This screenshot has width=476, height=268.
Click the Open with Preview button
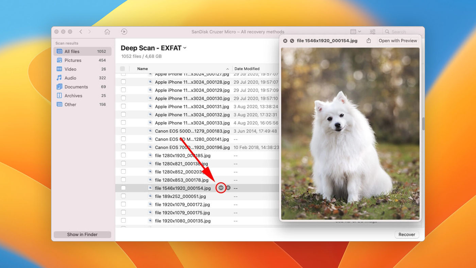(398, 41)
